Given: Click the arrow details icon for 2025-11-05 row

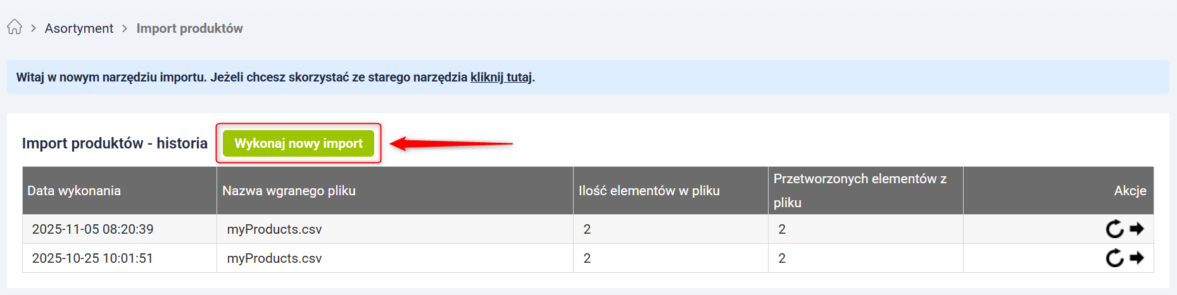Looking at the screenshot, I should pyautogui.click(x=1137, y=229).
